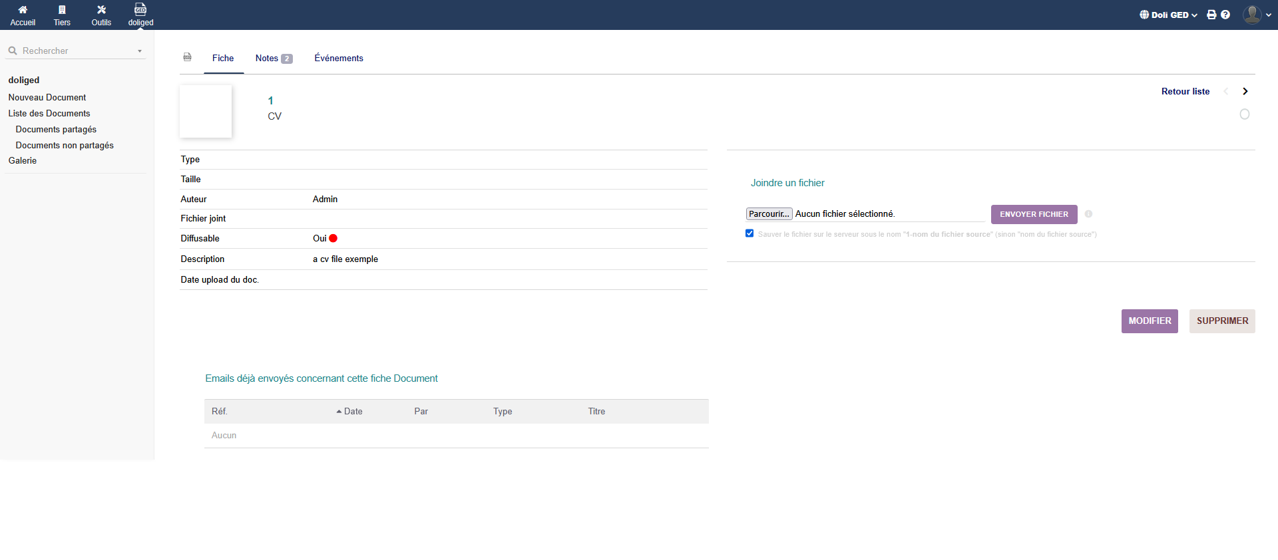Viewport: 1278px width, 560px height.
Task: Click the print page icon
Action: tap(1211, 15)
